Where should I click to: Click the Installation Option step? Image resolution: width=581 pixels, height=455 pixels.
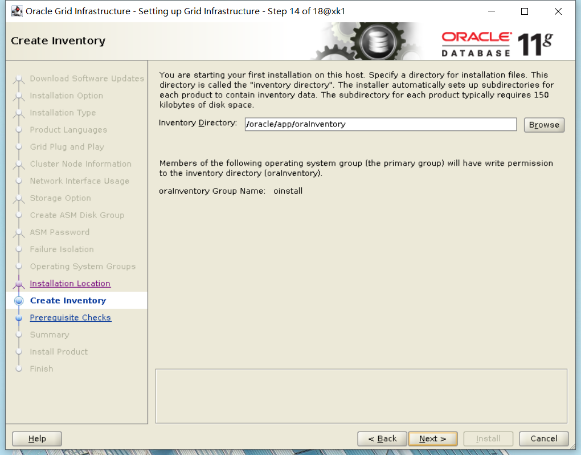[x=66, y=96]
